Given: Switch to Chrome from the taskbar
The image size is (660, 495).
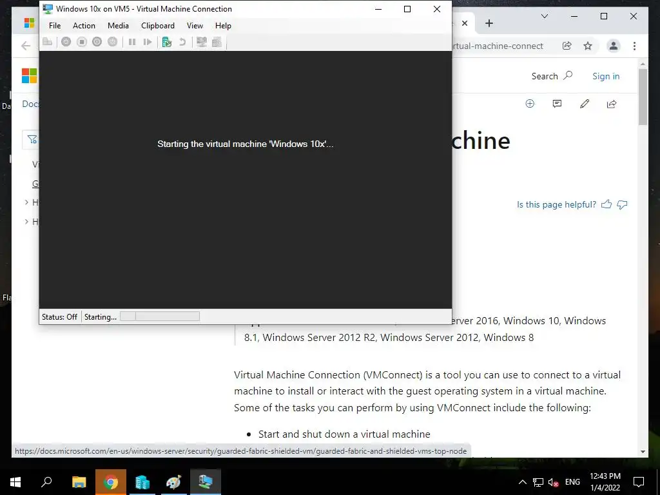Looking at the screenshot, I should (111, 482).
